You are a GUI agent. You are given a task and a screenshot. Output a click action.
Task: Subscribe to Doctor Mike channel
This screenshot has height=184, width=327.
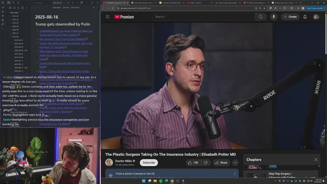(x=149, y=163)
